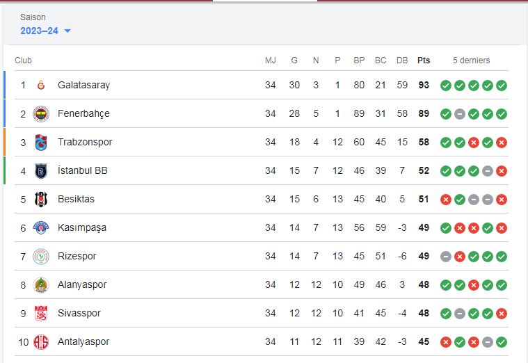The width and height of the screenshot is (528, 363).
Task: Click the Antalyaspor club logo
Action: click(x=41, y=341)
